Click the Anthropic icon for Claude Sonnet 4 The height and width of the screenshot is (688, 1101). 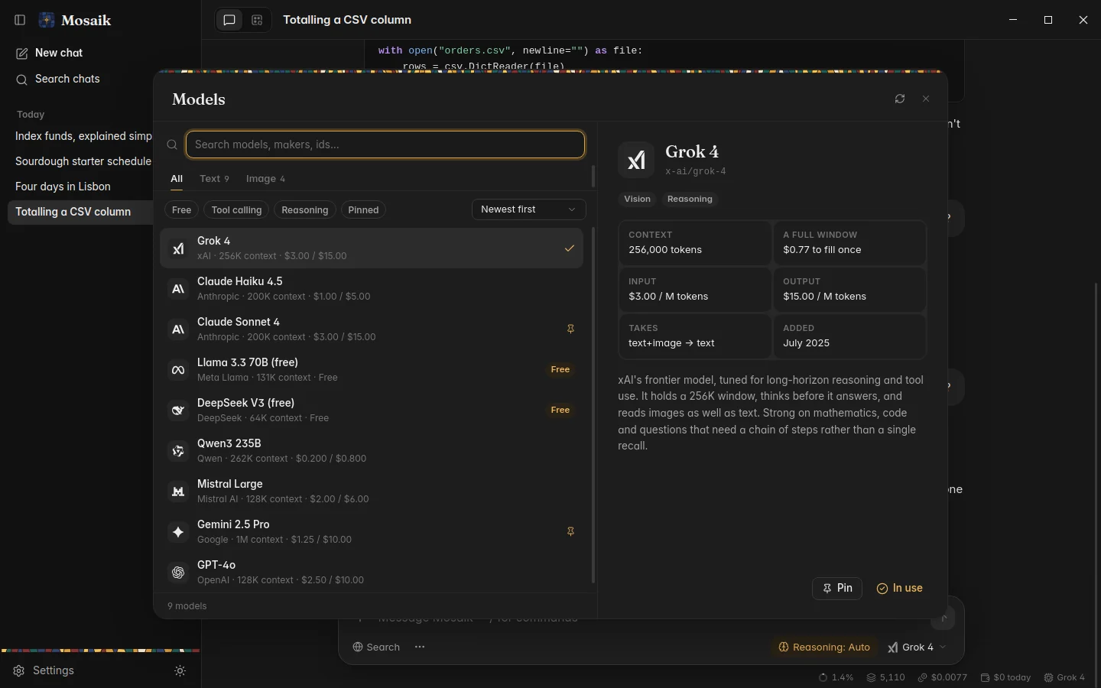pyautogui.click(x=178, y=329)
